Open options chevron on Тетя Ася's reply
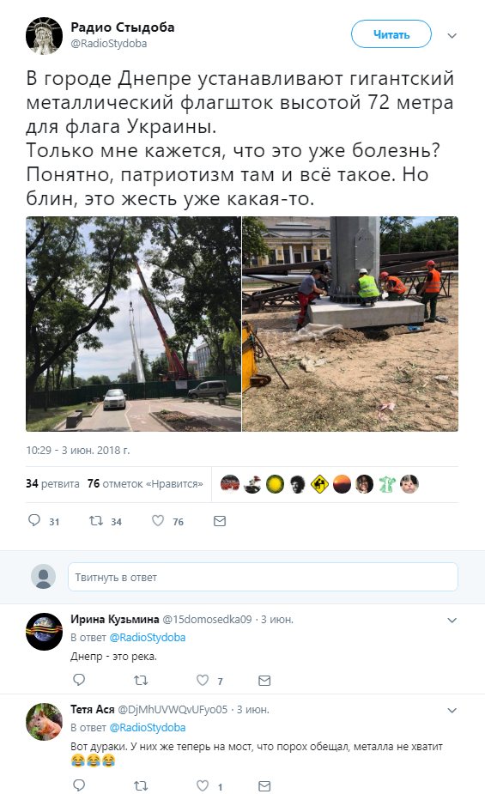Image resolution: width=485 pixels, height=794 pixels. (452, 711)
